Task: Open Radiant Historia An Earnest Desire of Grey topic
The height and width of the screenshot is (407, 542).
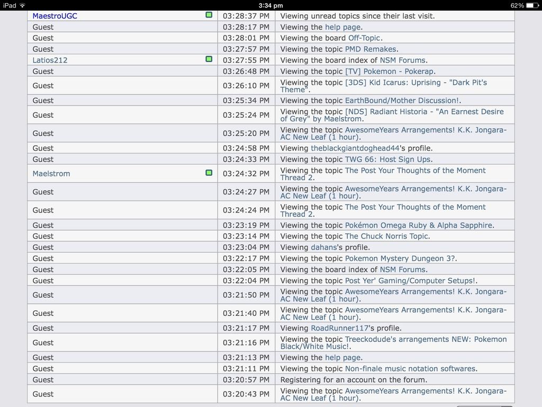Action: (392, 115)
